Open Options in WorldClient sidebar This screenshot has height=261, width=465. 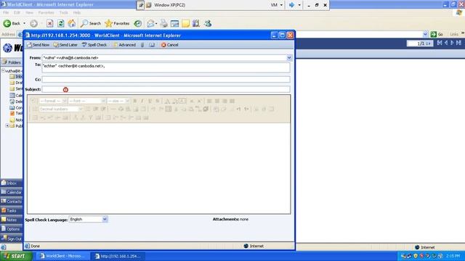(x=12, y=229)
